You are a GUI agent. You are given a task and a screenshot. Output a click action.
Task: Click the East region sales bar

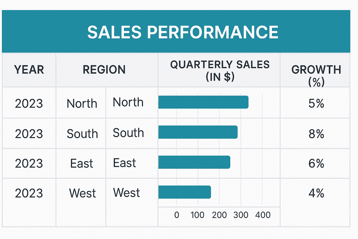click(x=194, y=162)
